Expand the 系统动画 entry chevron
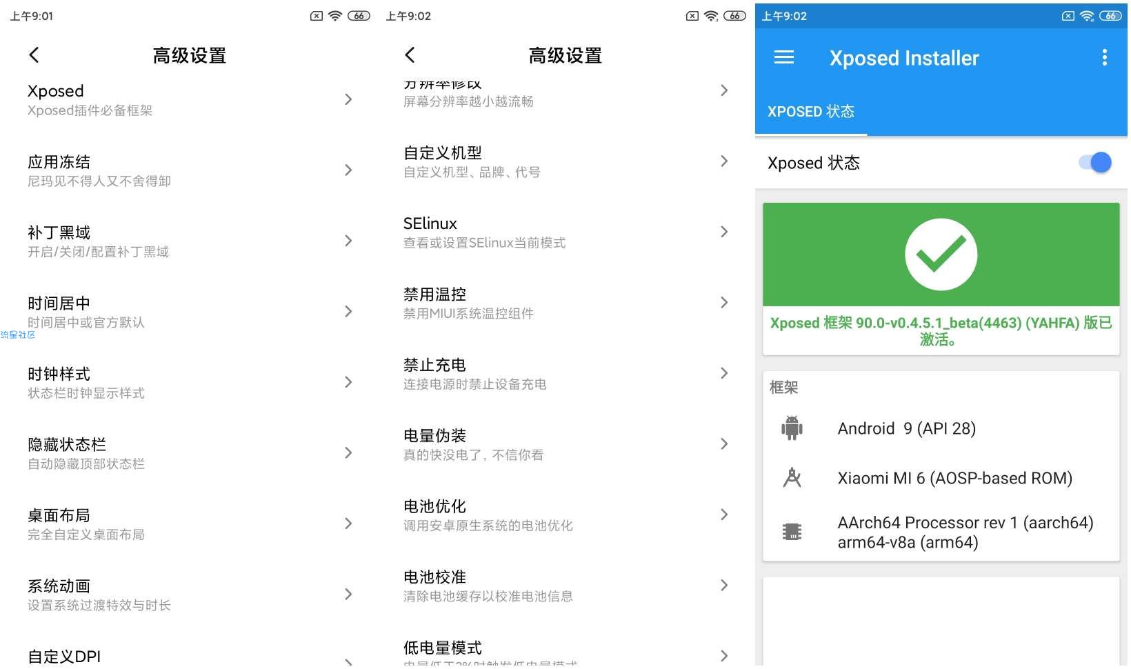 (348, 595)
